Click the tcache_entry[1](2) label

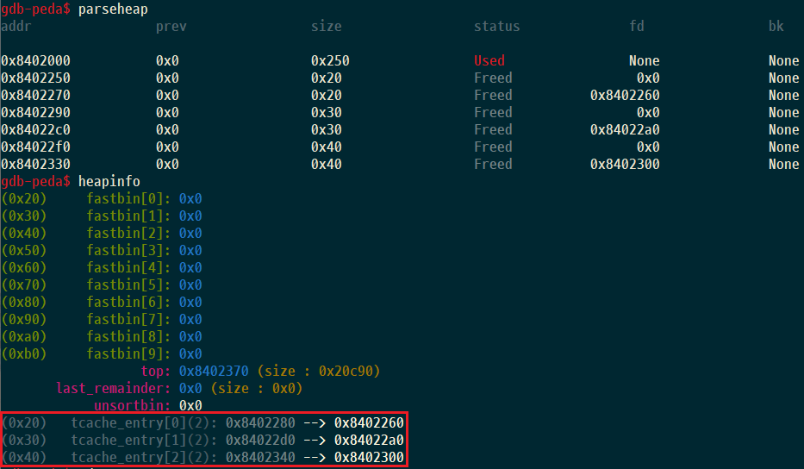[144, 441]
